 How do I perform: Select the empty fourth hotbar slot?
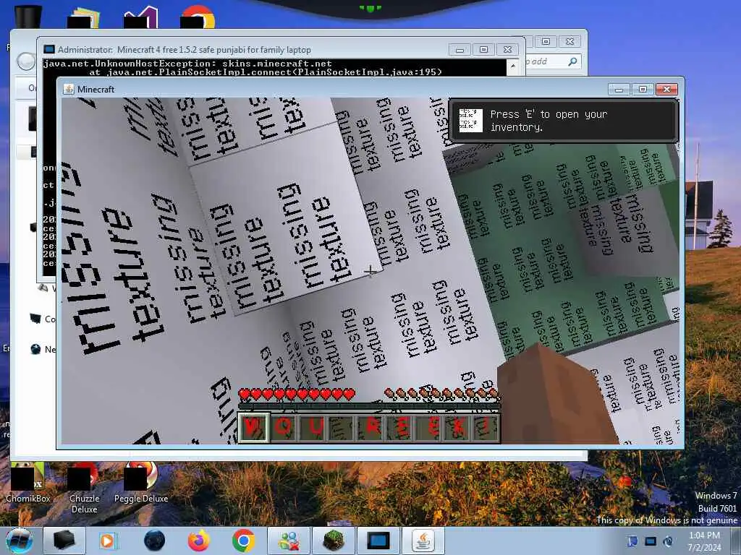[342, 428]
